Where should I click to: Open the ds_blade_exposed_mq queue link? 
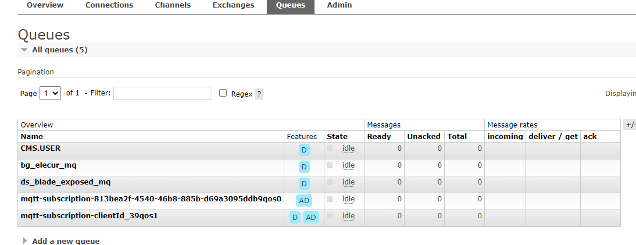[66, 182]
